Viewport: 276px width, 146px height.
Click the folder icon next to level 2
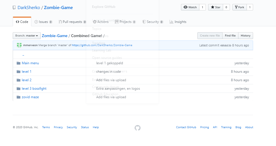click(x=18, y=80)
